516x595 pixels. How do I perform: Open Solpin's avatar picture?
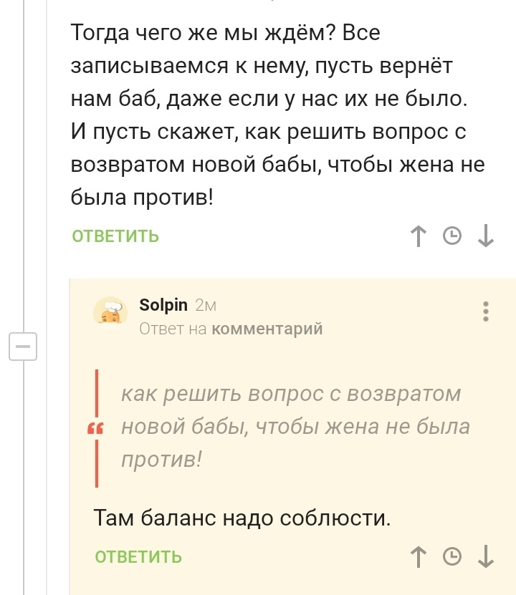coord(110,312)
